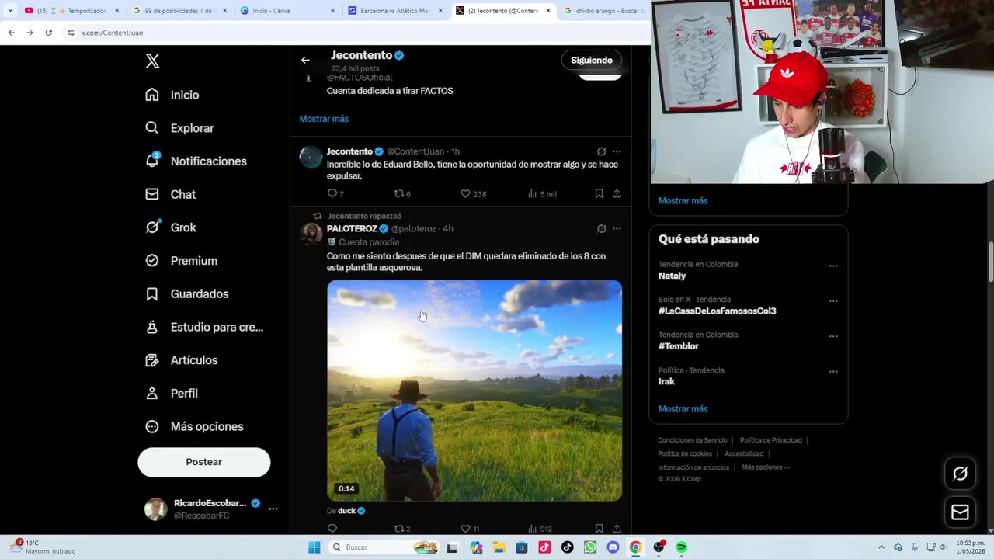994x559 pixels.
Task: Reload the page in Chrome
Action: (x=48, y=33)
